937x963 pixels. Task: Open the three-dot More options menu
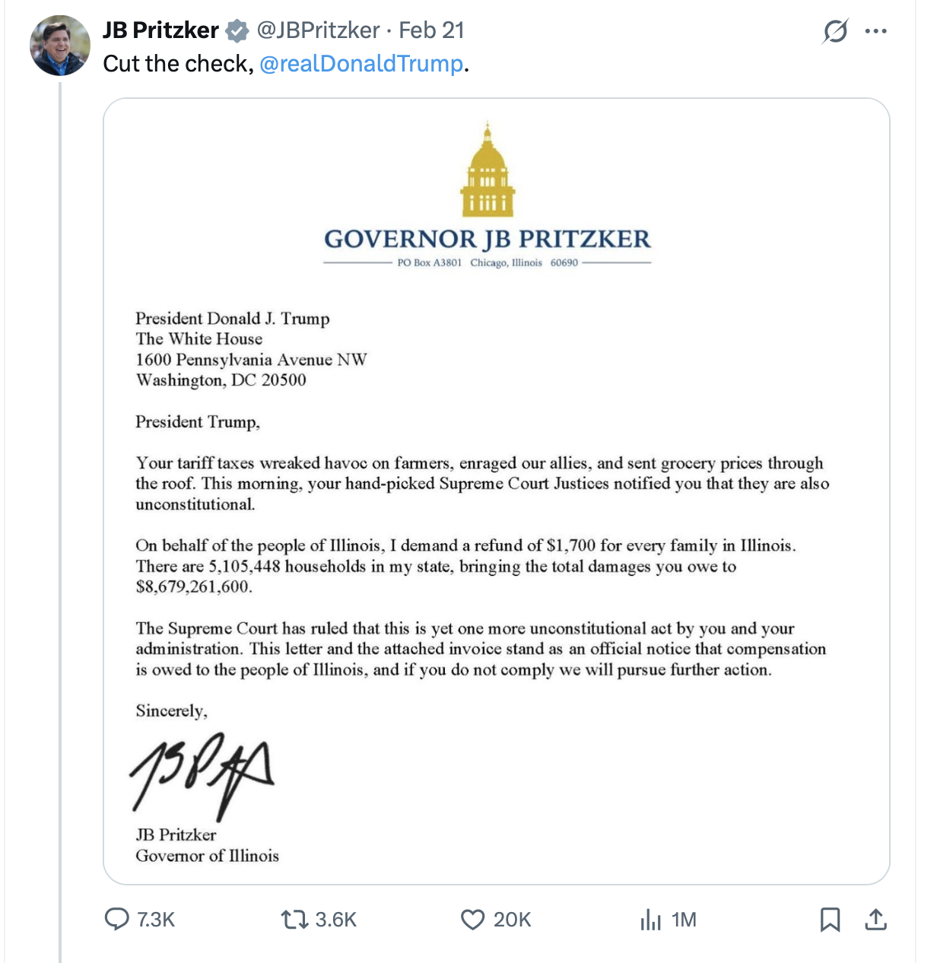click(876, 32)
